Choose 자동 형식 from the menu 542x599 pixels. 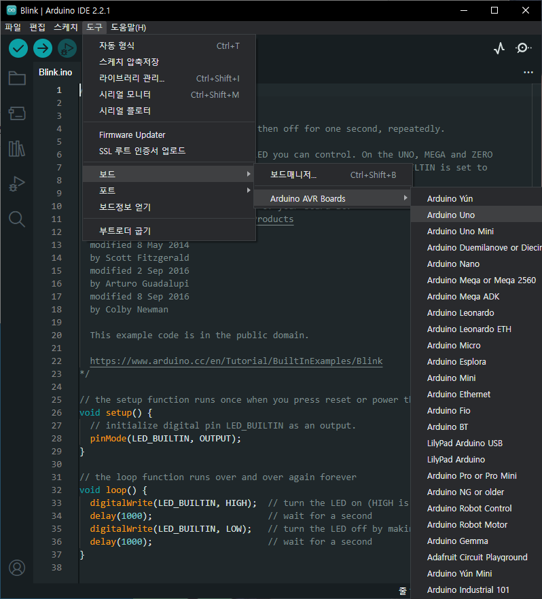click(169, 46)
